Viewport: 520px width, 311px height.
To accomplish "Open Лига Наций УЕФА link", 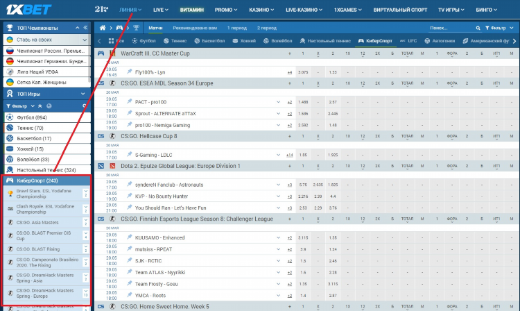I will coord(47,72).
